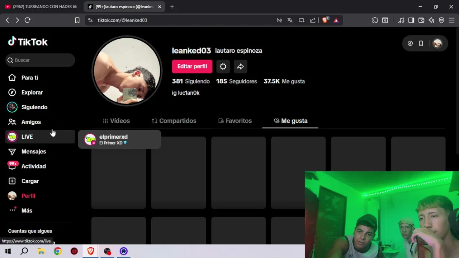Open browser extensions puzzle icon
This screenshot has width=459, height=258.
click(x=375, y=20)
